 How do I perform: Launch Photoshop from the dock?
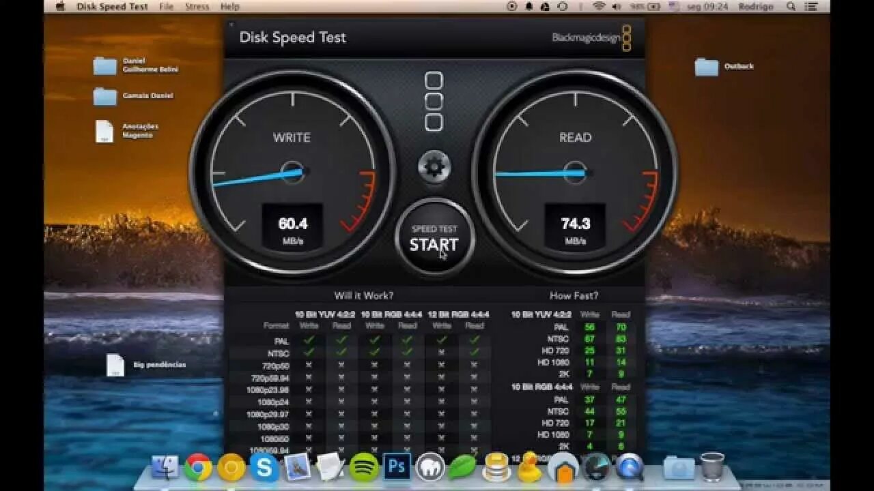(397, 467)
